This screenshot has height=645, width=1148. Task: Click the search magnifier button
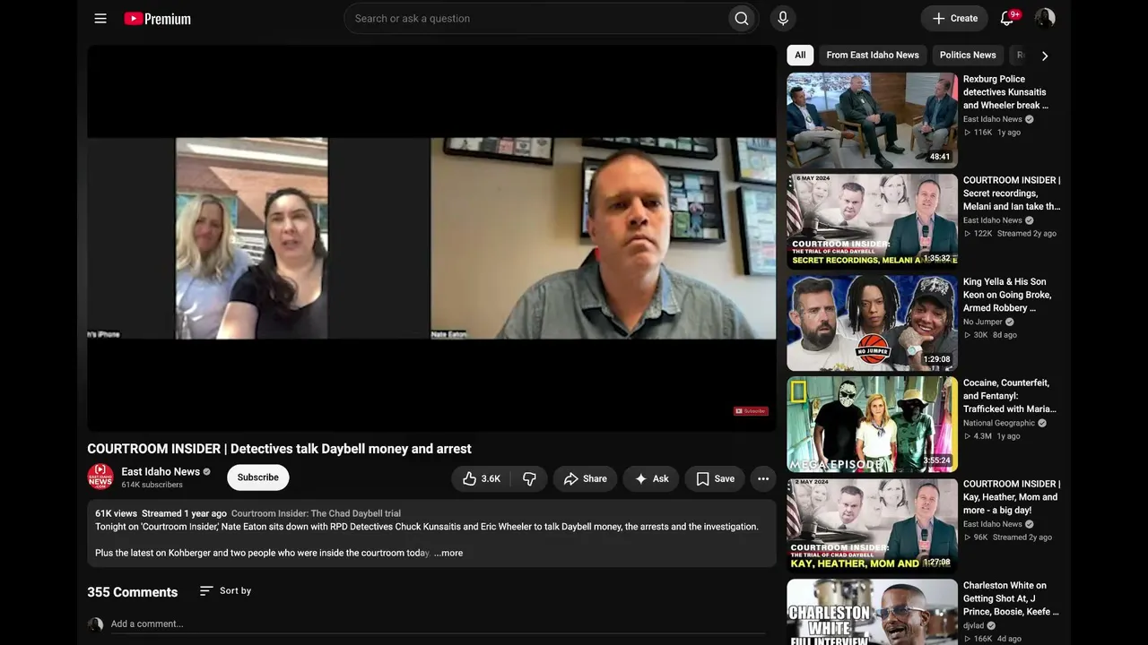[x=741, y=19]
